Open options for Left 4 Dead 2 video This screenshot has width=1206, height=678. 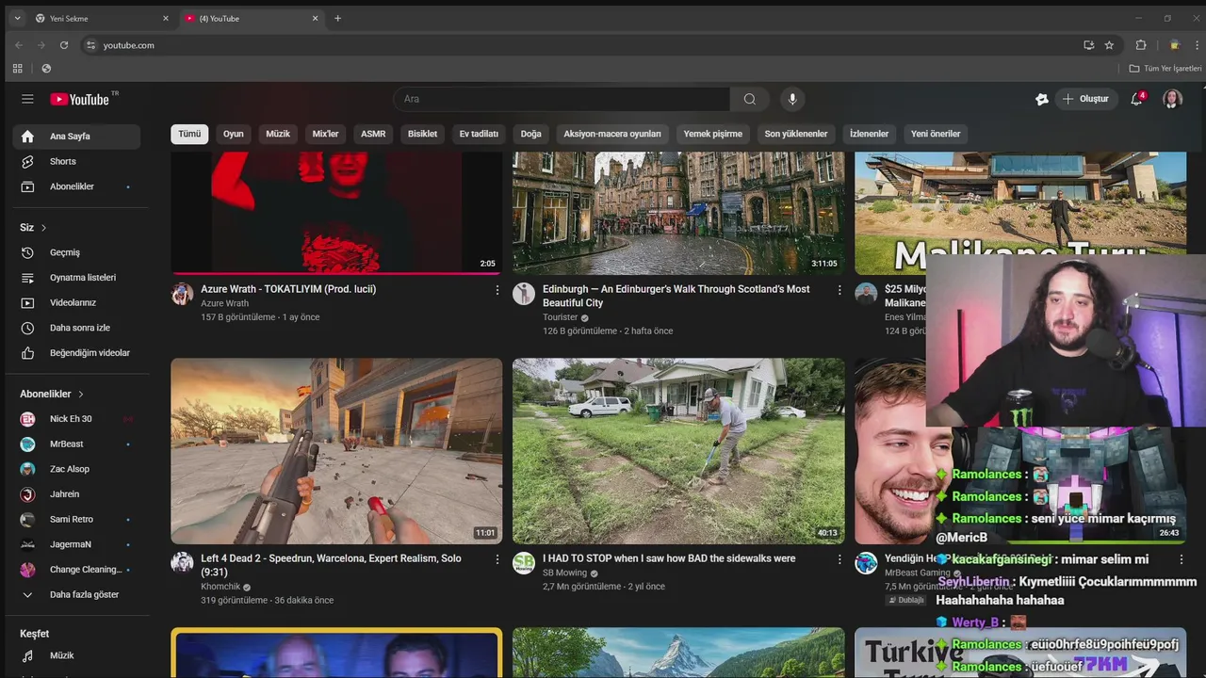[497, 559]
